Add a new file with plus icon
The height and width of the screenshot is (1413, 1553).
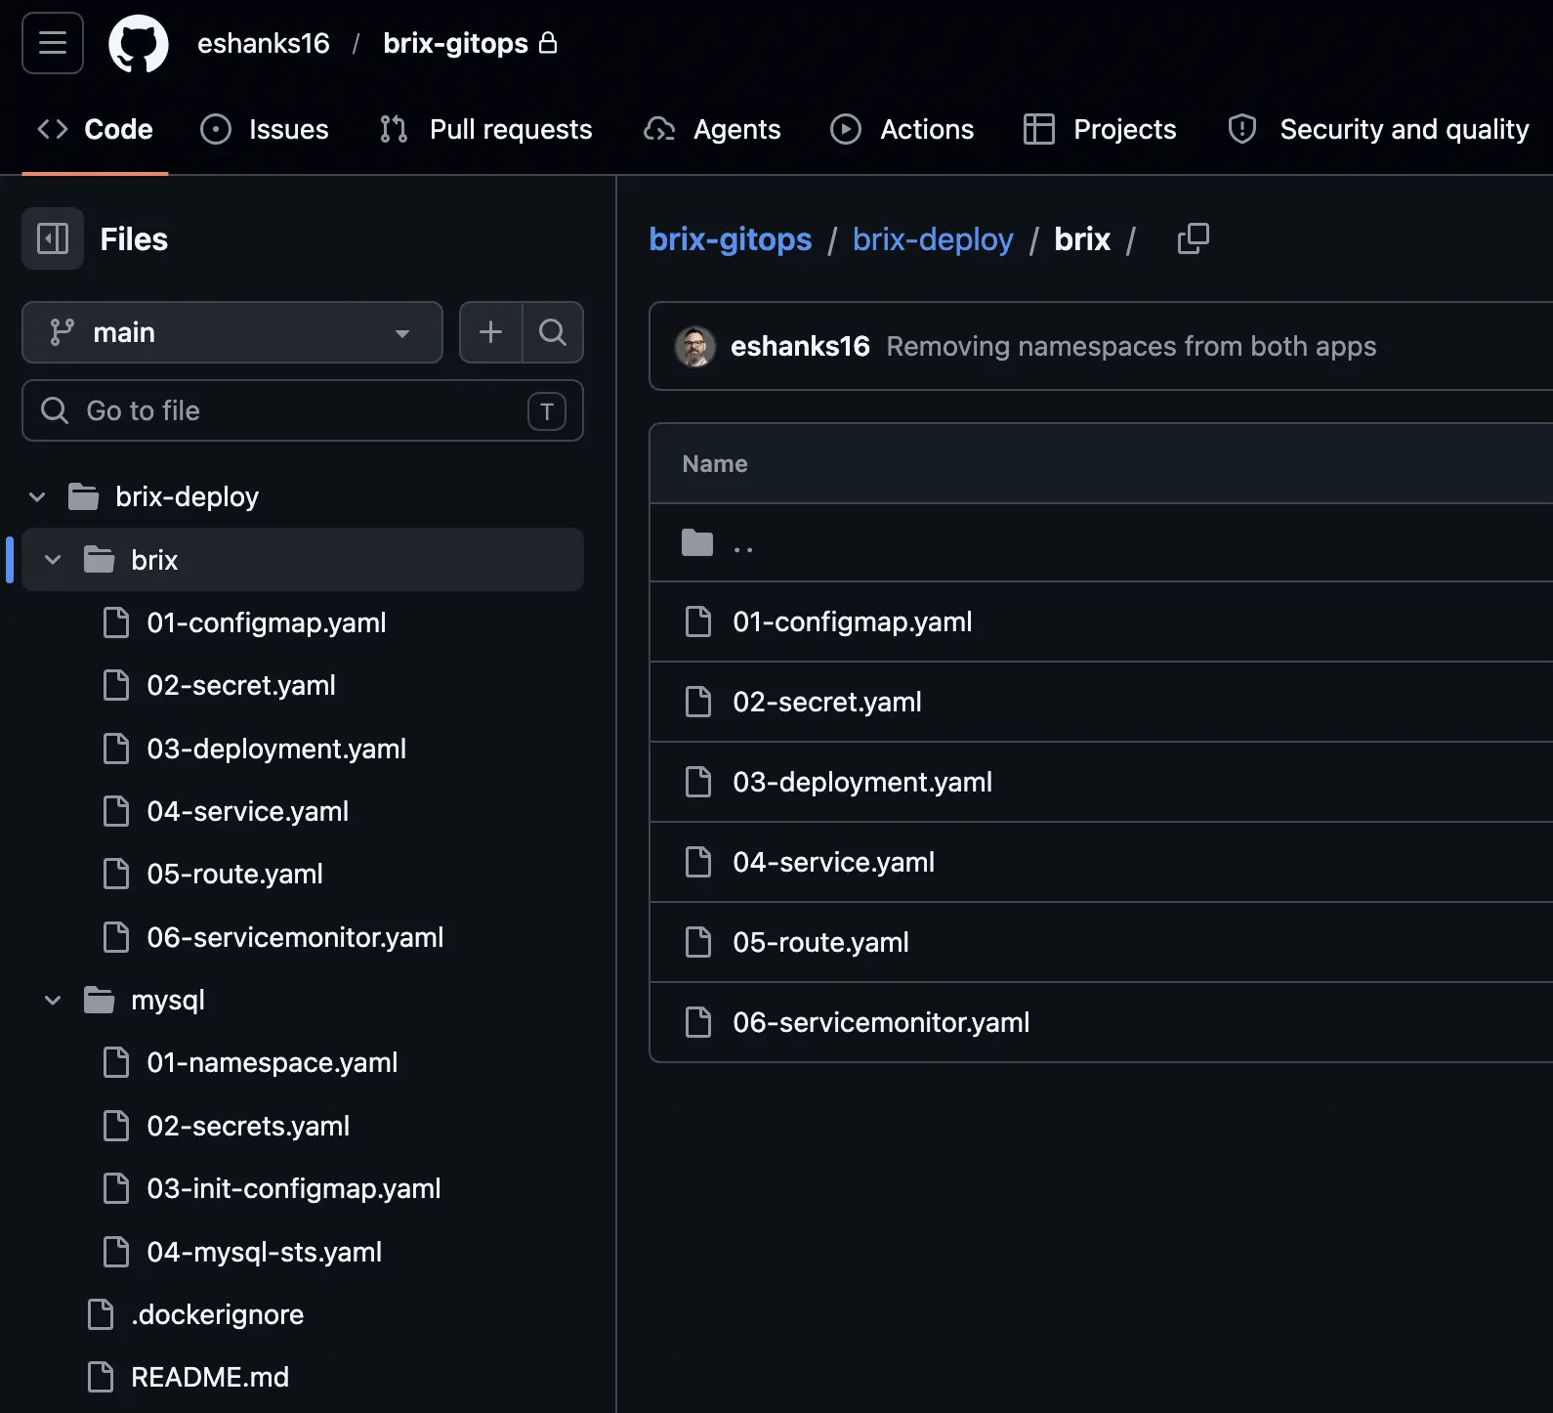[490, 332]
